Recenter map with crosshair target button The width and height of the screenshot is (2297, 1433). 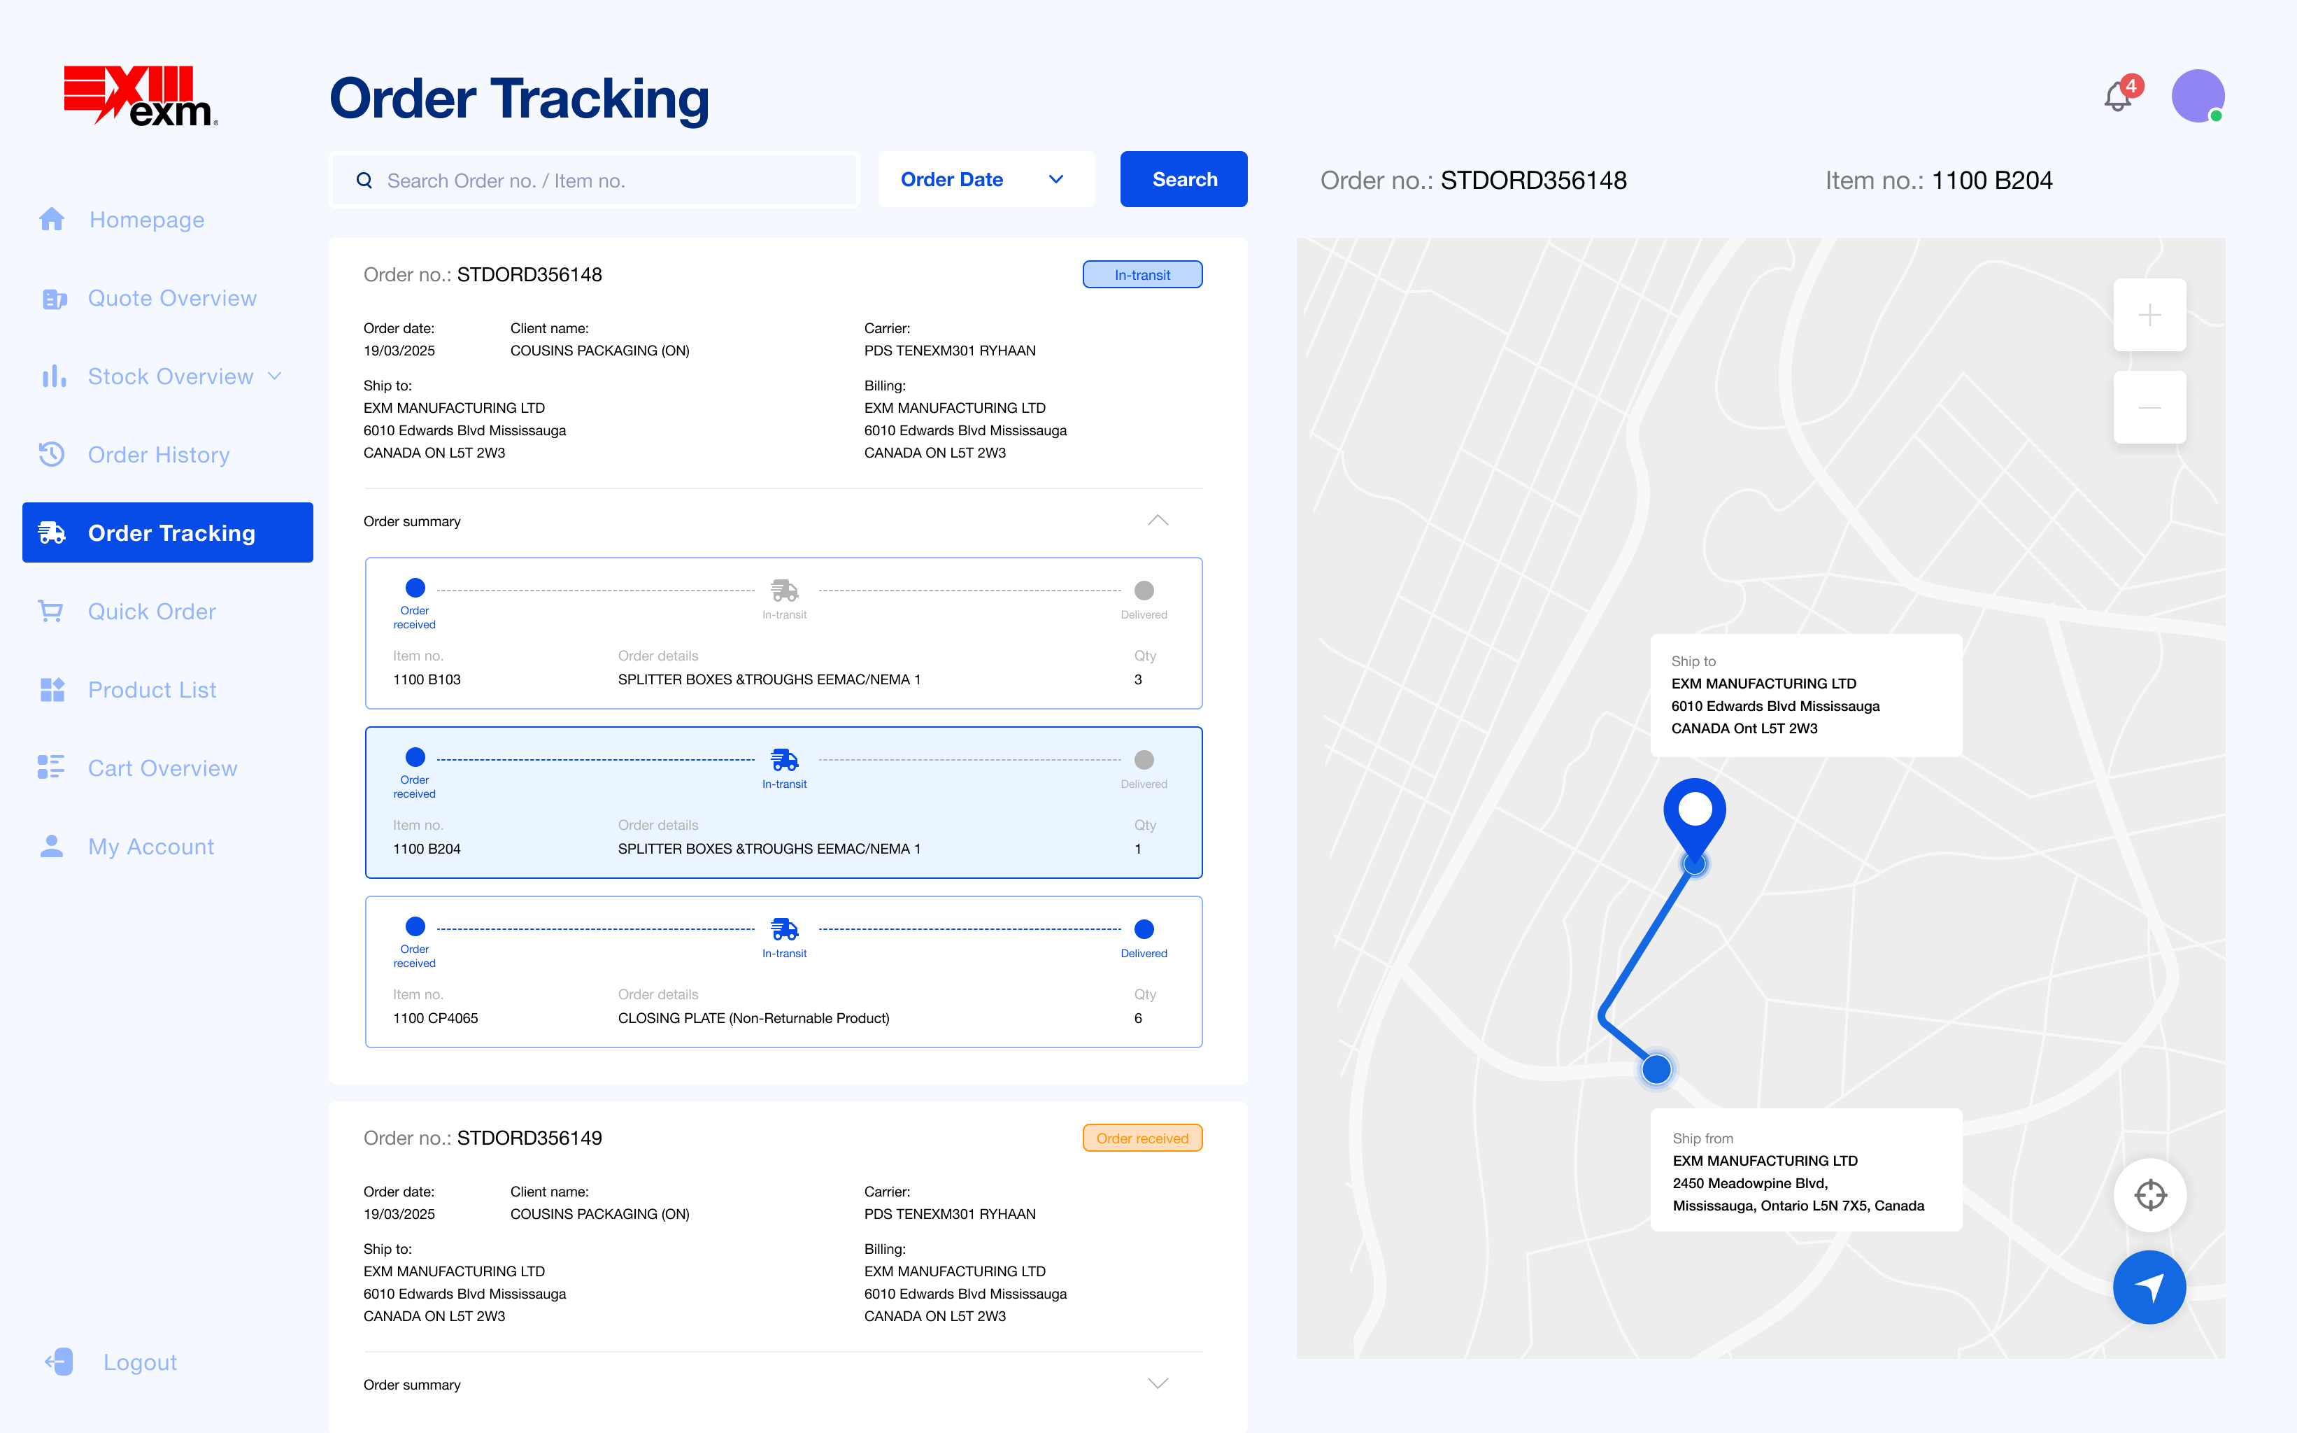[x=2149, y=1194]
